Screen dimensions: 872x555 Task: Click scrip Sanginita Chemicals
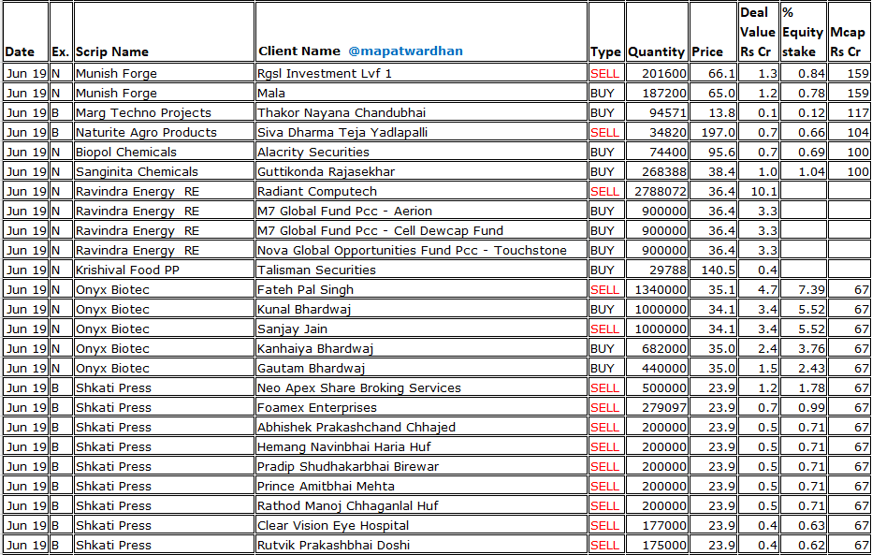click(x=137, y=172)
